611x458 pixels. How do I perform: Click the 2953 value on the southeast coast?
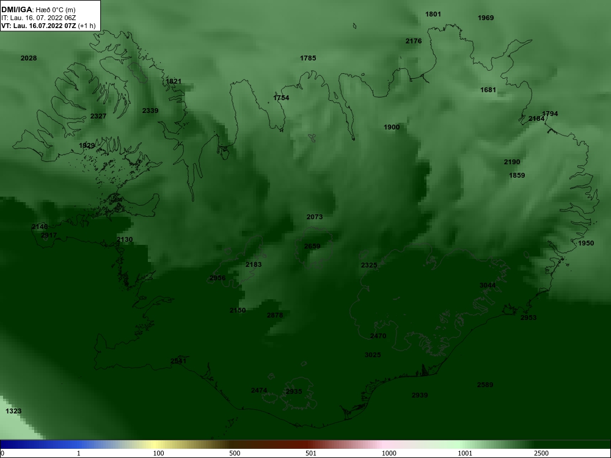529,318
